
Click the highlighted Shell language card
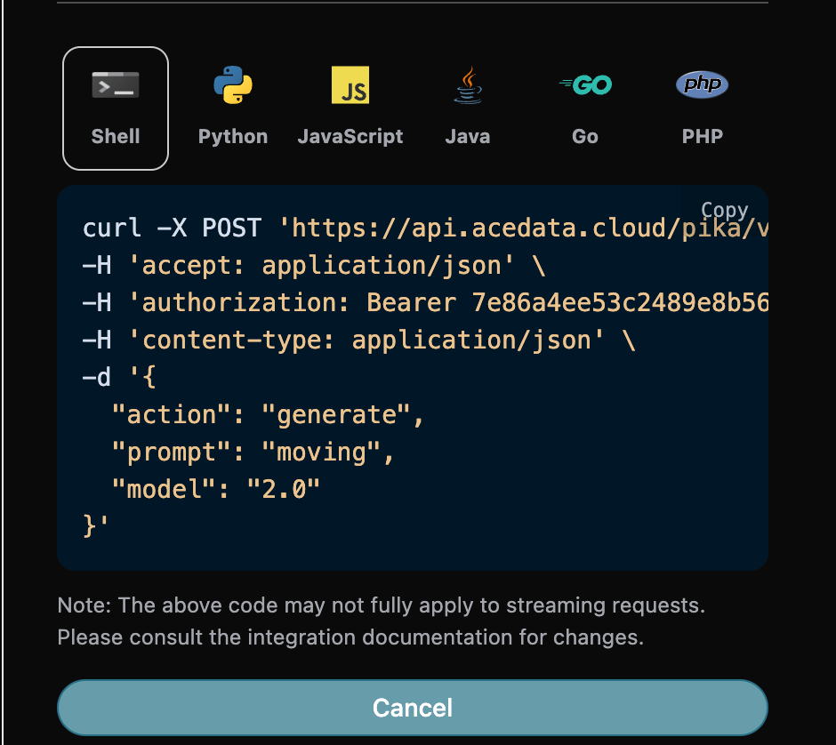point(115,108)
